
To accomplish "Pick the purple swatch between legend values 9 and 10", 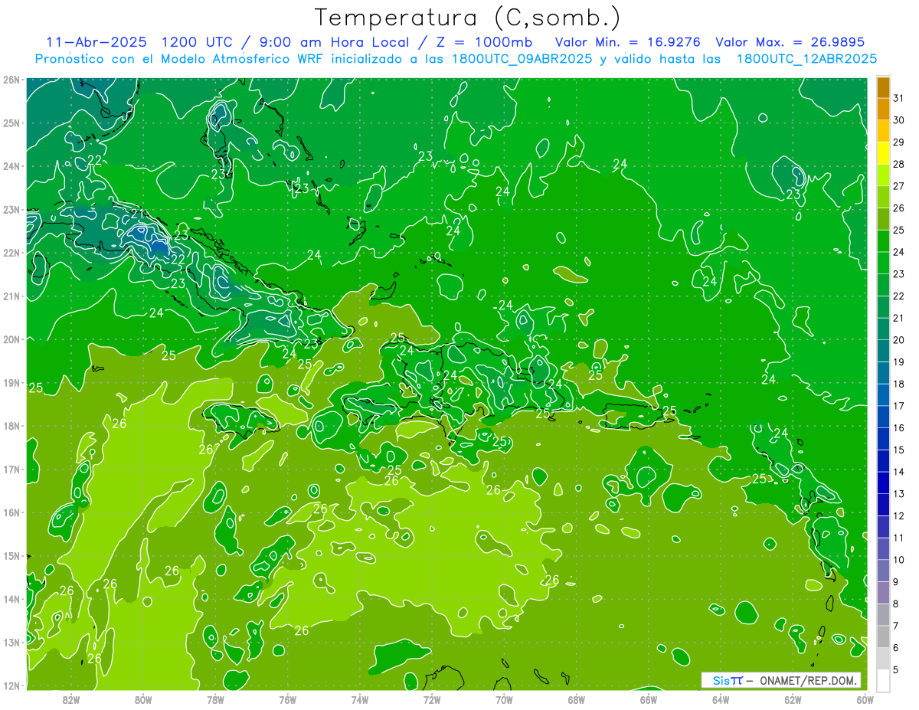I will pyautogui.click(x=884, y=571).
